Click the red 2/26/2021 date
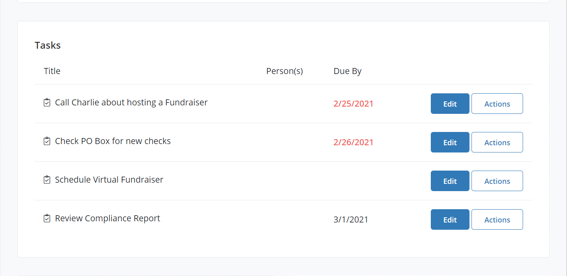567x276 pixels. point(353,142)
